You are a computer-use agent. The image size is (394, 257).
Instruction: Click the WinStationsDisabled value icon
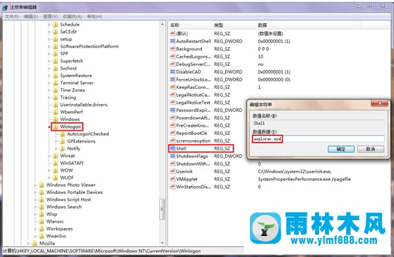tap(172, 187)
